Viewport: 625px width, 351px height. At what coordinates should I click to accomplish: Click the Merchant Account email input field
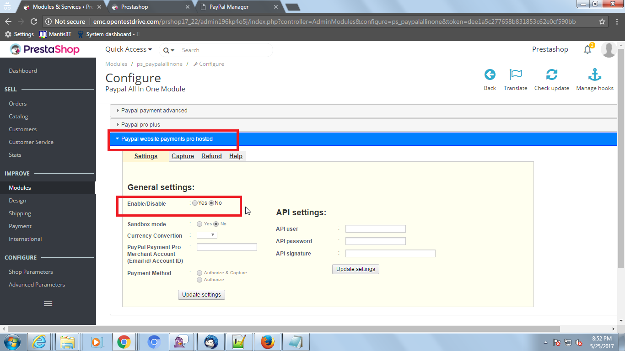point(227,247)
